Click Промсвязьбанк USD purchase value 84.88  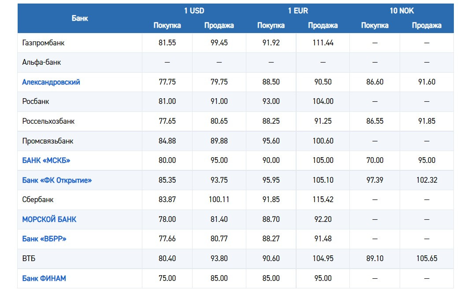click(167, 141)
